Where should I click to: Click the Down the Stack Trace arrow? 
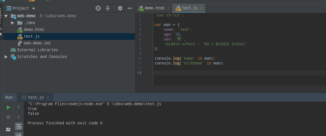[19, 117]
